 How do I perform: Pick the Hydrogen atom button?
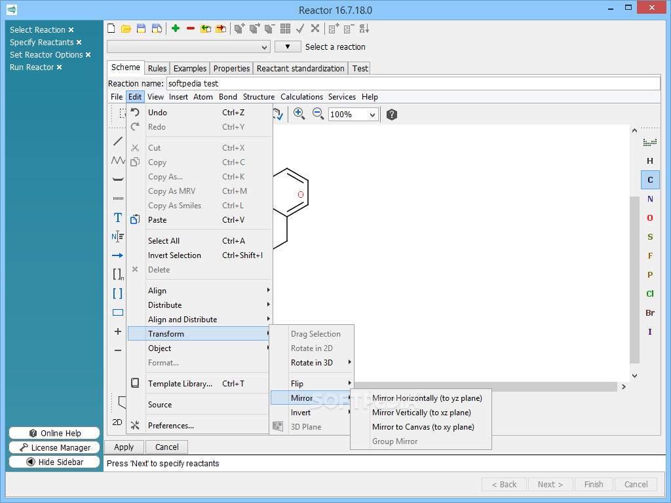[x=650, y=161]
